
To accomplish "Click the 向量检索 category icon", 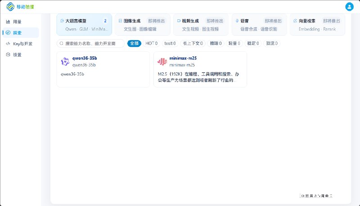I will (295, 21).
